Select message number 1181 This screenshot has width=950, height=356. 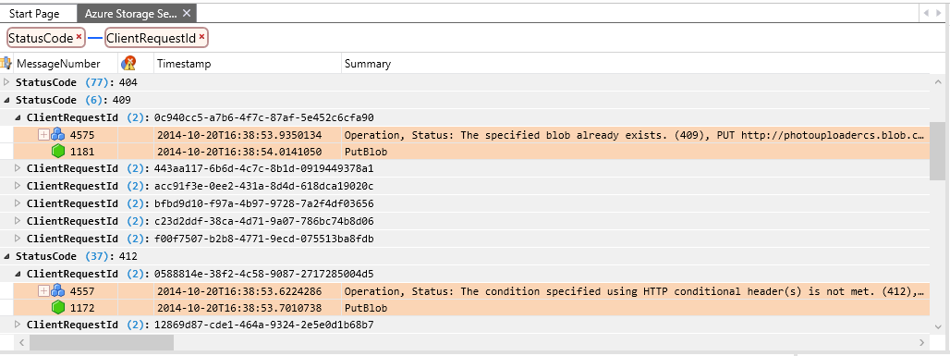tap(82, 152)
